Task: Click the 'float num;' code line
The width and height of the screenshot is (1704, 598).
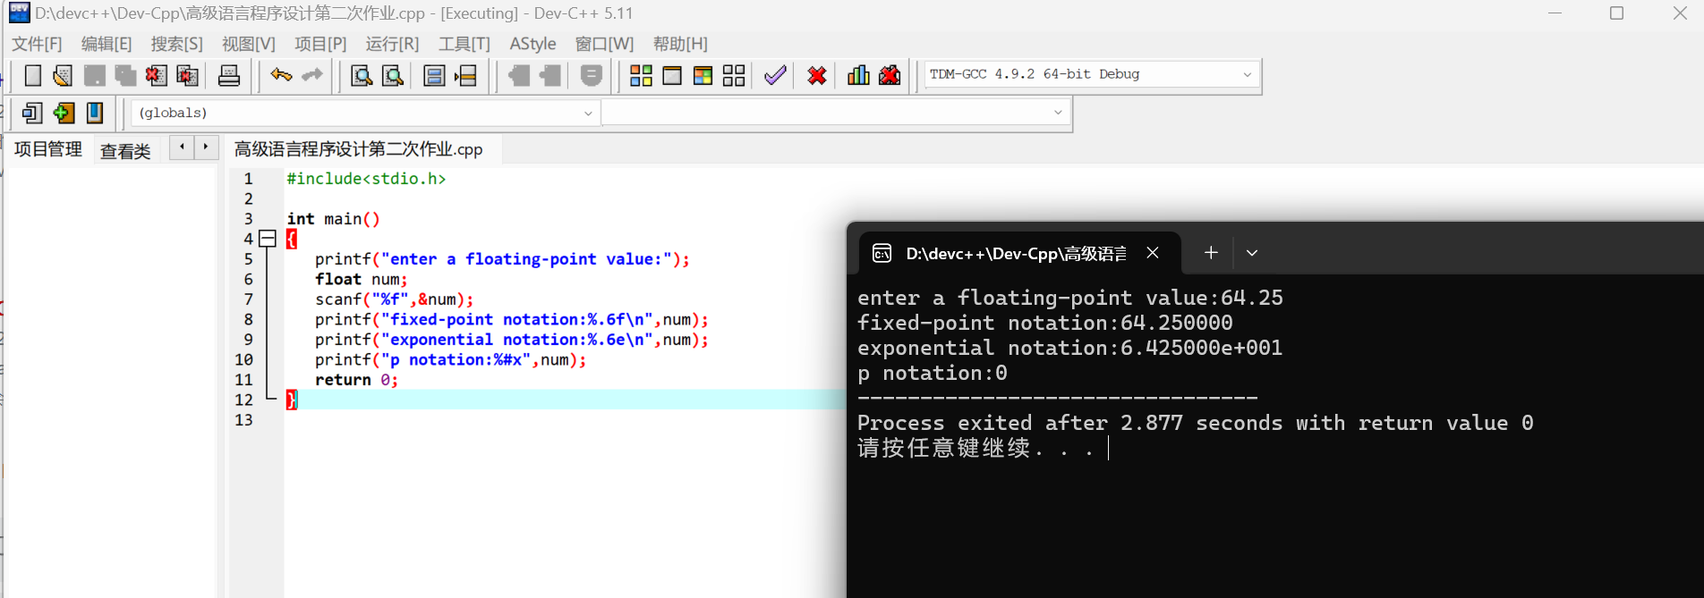Action: click(362, 279)
